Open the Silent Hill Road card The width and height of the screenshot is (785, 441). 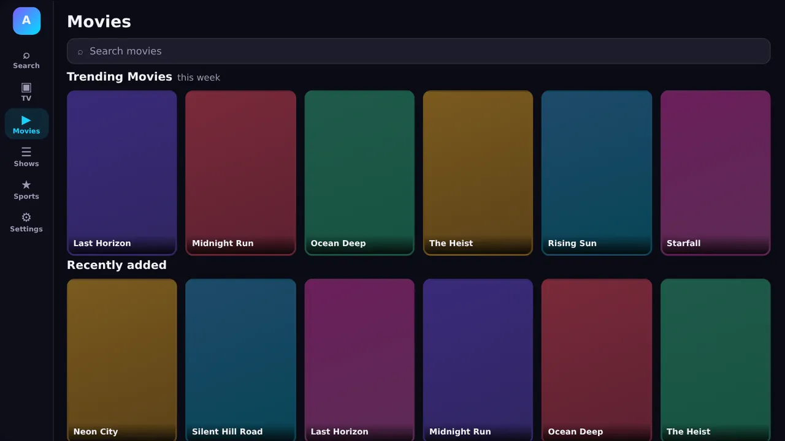click(240, 360)
